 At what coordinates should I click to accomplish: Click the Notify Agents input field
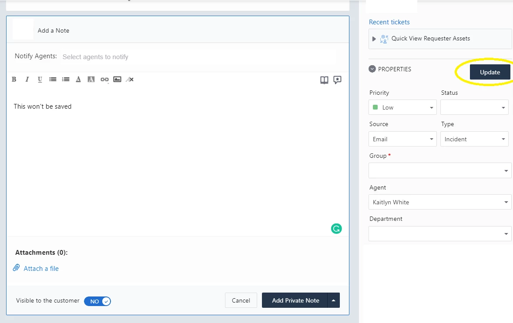[x=198, y=57]
